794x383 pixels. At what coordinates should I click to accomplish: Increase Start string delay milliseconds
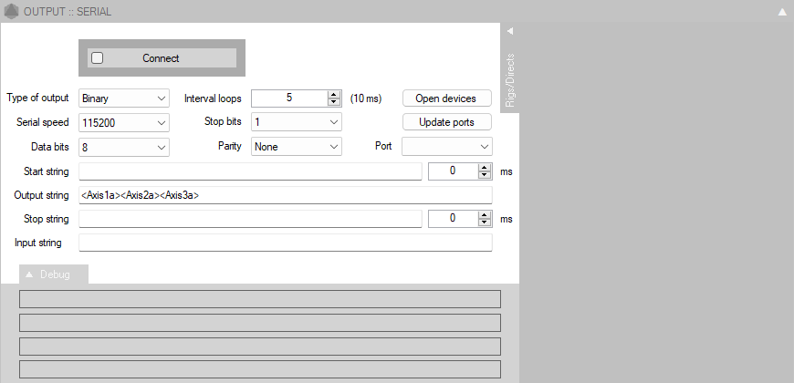[x=485, y=167]
